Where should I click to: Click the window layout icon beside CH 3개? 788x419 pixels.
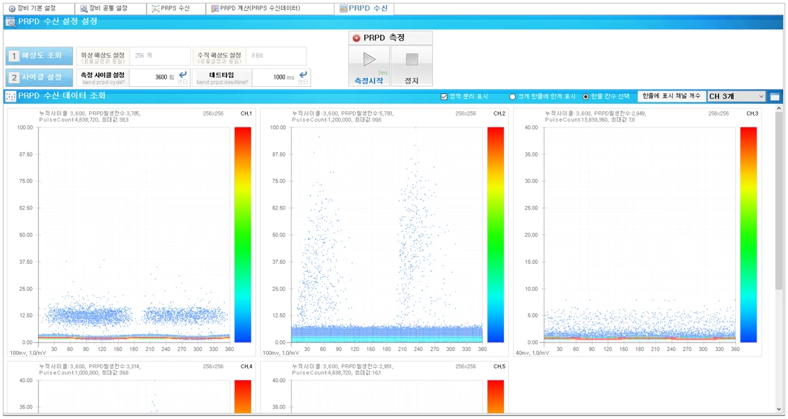click(x=775, y=97)
